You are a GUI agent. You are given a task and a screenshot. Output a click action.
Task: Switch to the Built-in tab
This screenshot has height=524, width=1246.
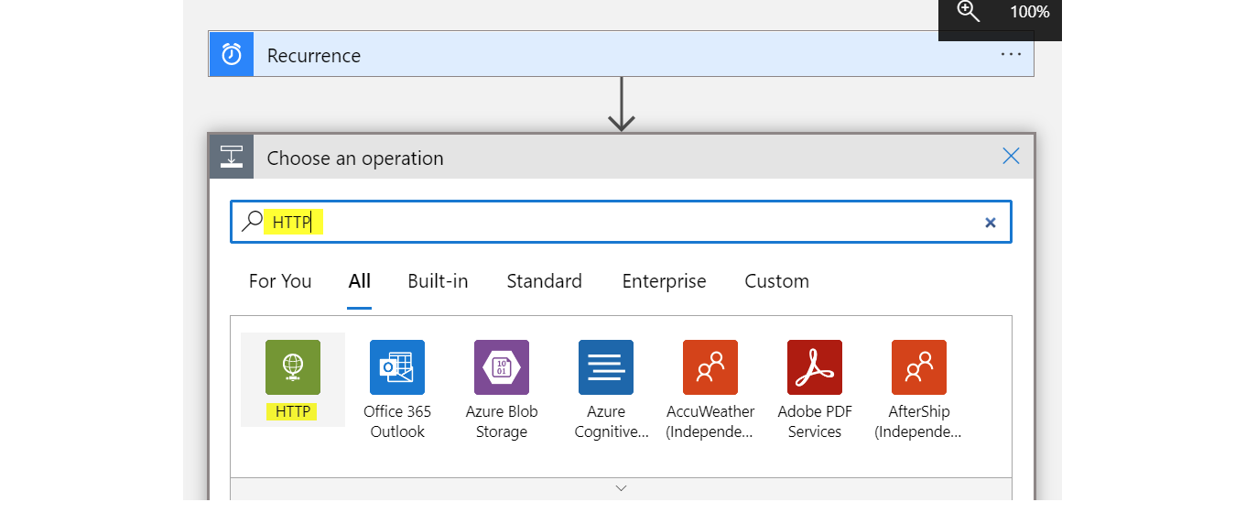438,281
